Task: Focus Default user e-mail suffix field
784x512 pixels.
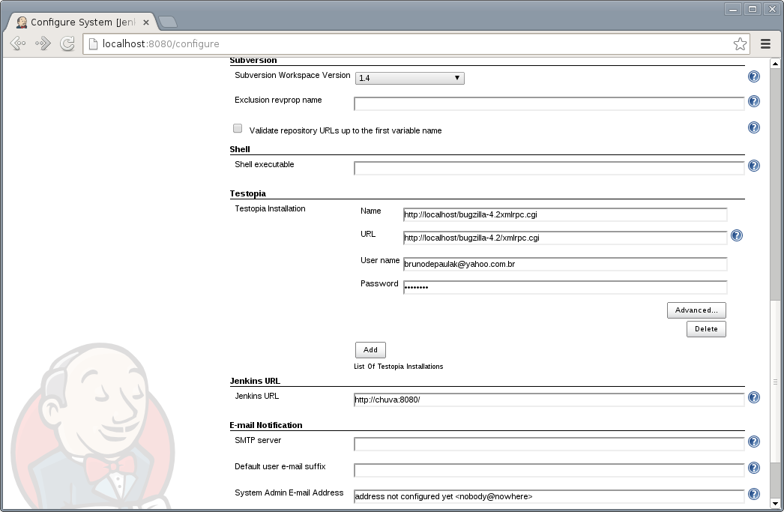Action: (549, 471)
